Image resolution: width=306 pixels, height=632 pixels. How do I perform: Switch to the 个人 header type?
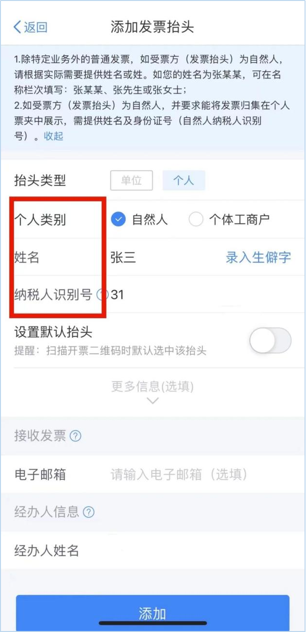pyautogui.click(x=184, y=180)
